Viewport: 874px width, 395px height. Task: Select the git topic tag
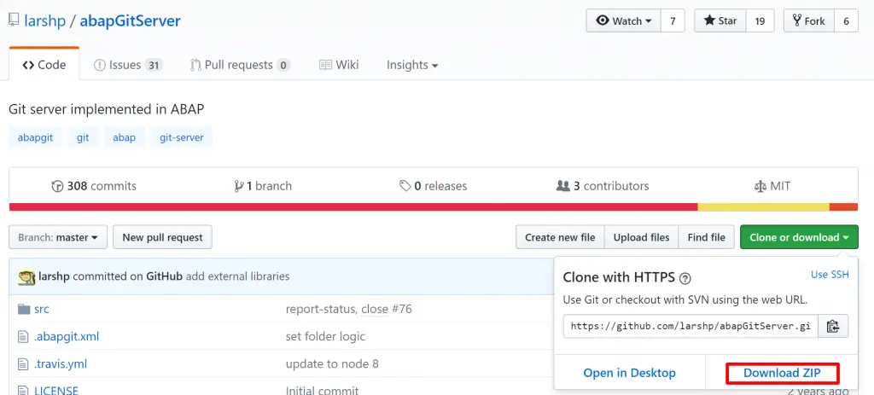point(83,137)
